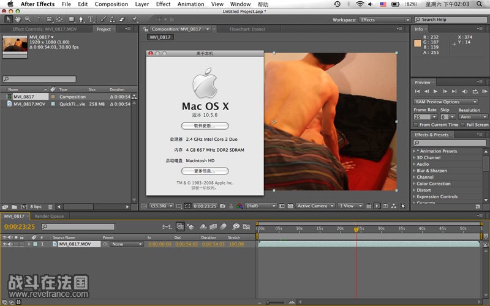Open the Animation menu
The image size is (490, 306).
pos(190,4)
